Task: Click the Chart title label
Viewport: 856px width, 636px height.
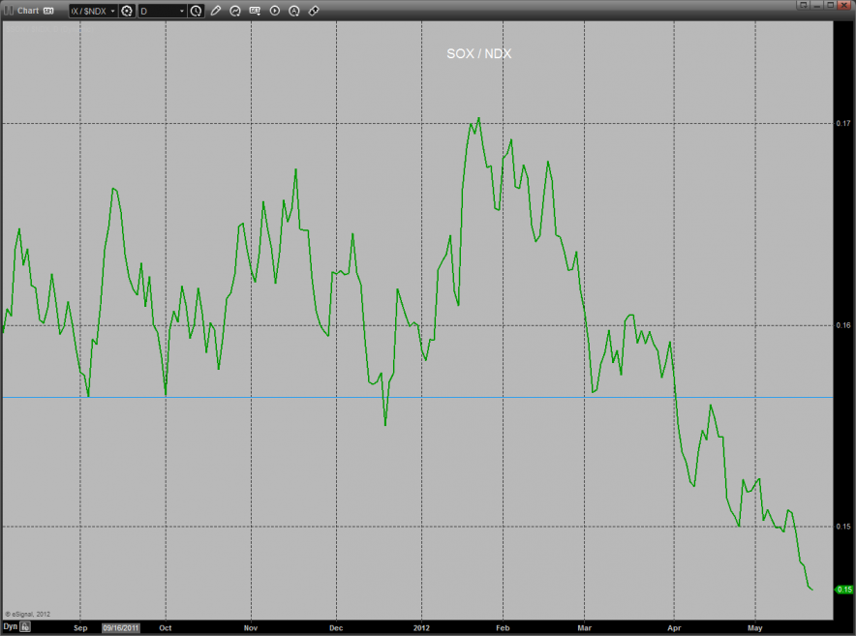Action: 28,11
